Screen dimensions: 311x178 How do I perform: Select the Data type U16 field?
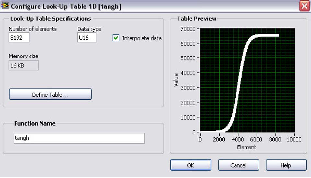tap(87, 37)
